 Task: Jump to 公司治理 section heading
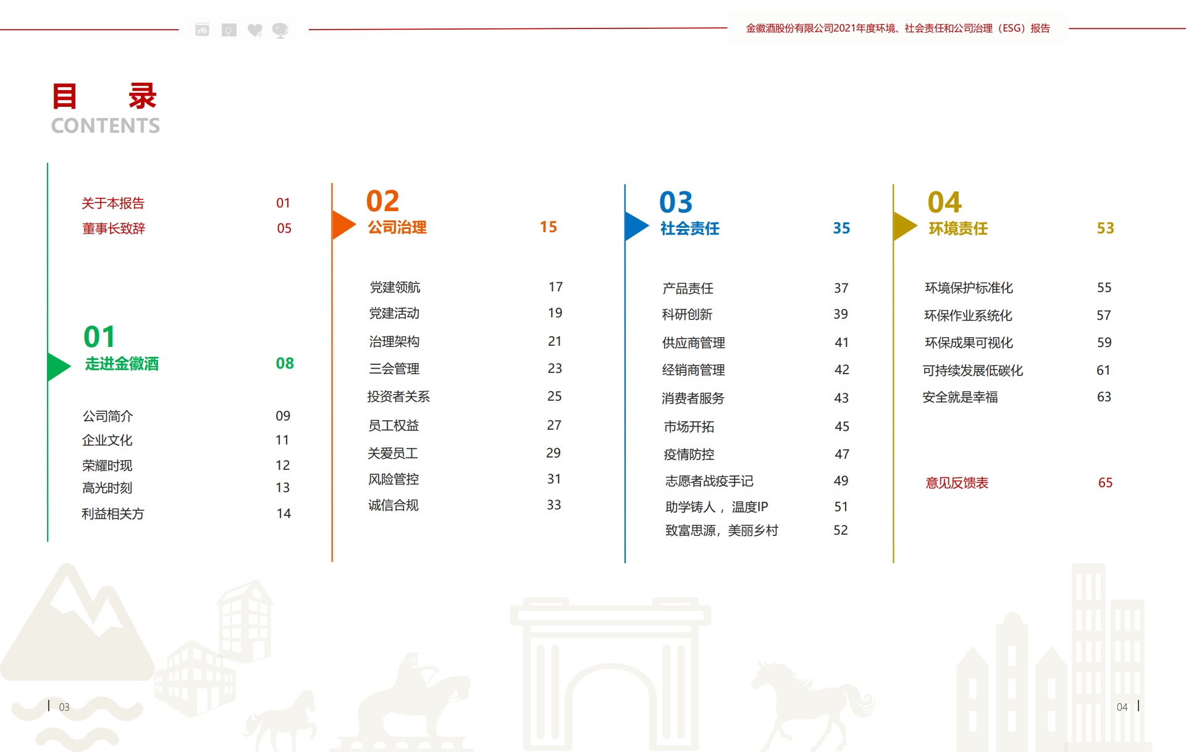(x=397, y=227)
